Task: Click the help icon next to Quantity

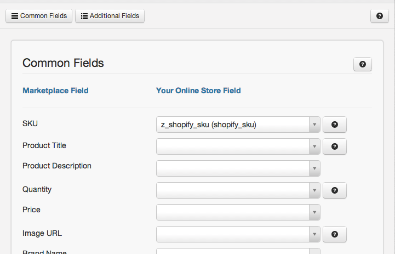Action: click(x=335, y=190)
